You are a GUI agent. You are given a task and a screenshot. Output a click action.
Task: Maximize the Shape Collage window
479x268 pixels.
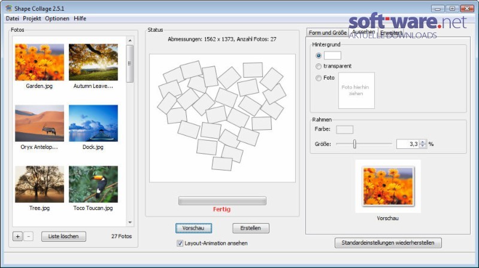coord(453,8)
